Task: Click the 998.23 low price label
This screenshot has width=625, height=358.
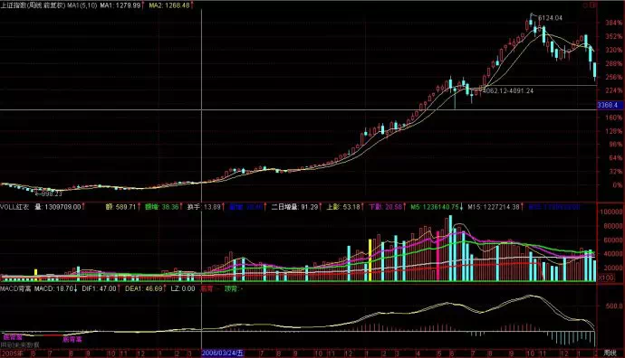Action: coord(52,194)
